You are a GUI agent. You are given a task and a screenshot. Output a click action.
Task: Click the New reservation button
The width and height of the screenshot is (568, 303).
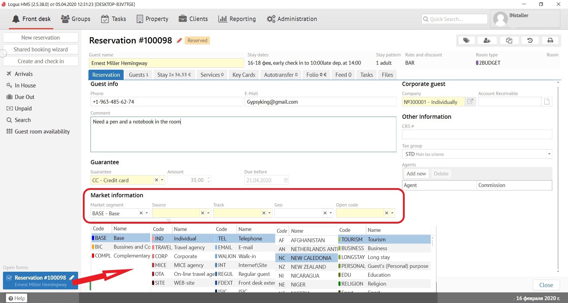pos(41,38)
